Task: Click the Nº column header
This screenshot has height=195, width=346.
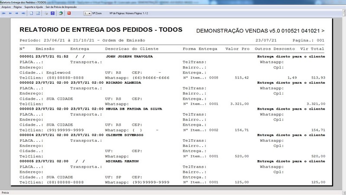Action: [22, 49]
